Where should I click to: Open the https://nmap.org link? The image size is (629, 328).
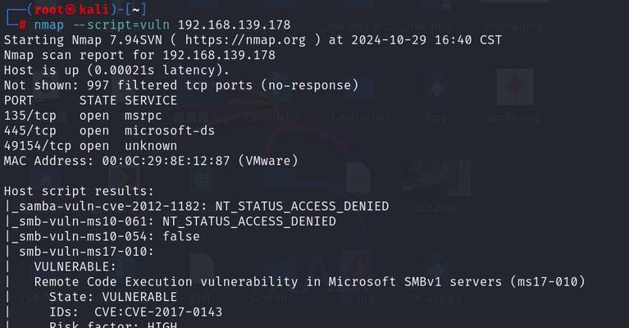(245, 40)
